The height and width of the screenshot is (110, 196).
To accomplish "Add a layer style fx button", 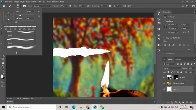I will pos(172,102).
